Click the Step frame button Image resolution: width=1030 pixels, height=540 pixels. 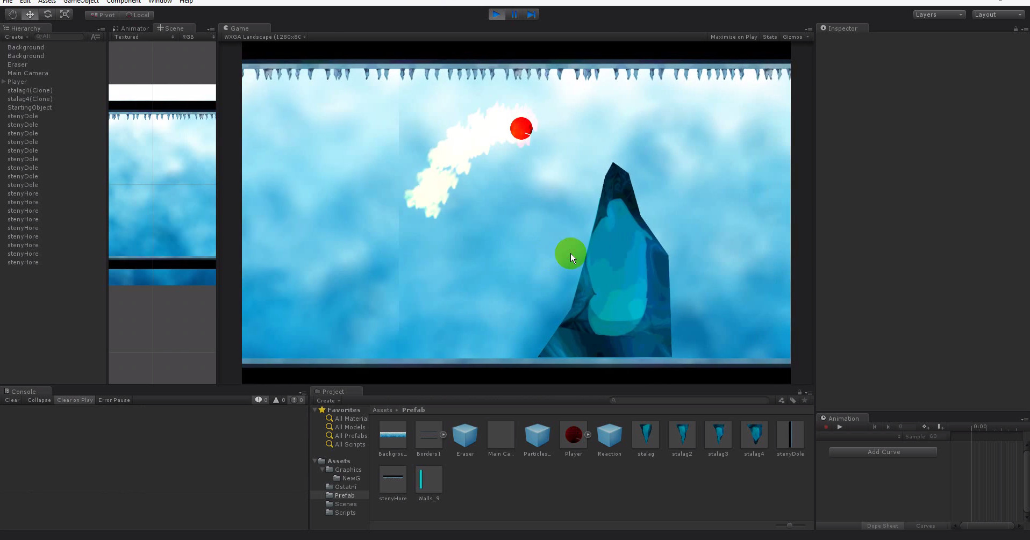coord(531,14)
